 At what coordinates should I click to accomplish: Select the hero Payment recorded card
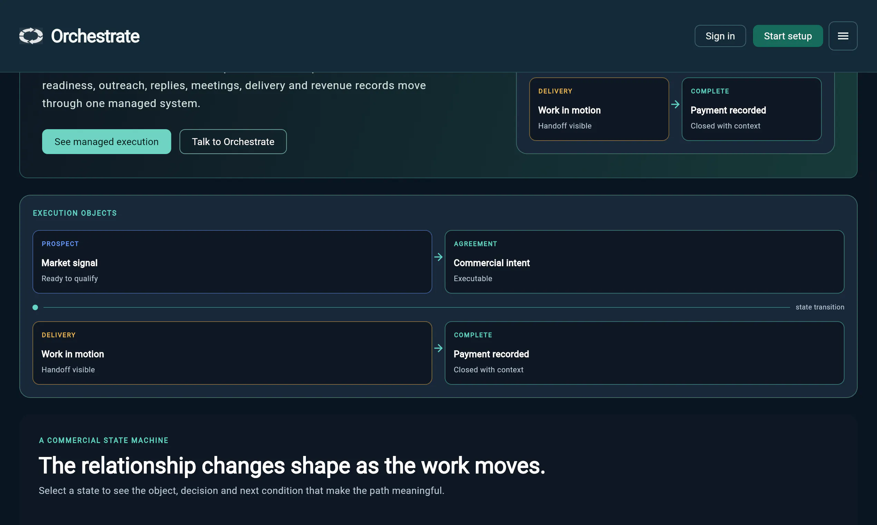click(751, 109)
